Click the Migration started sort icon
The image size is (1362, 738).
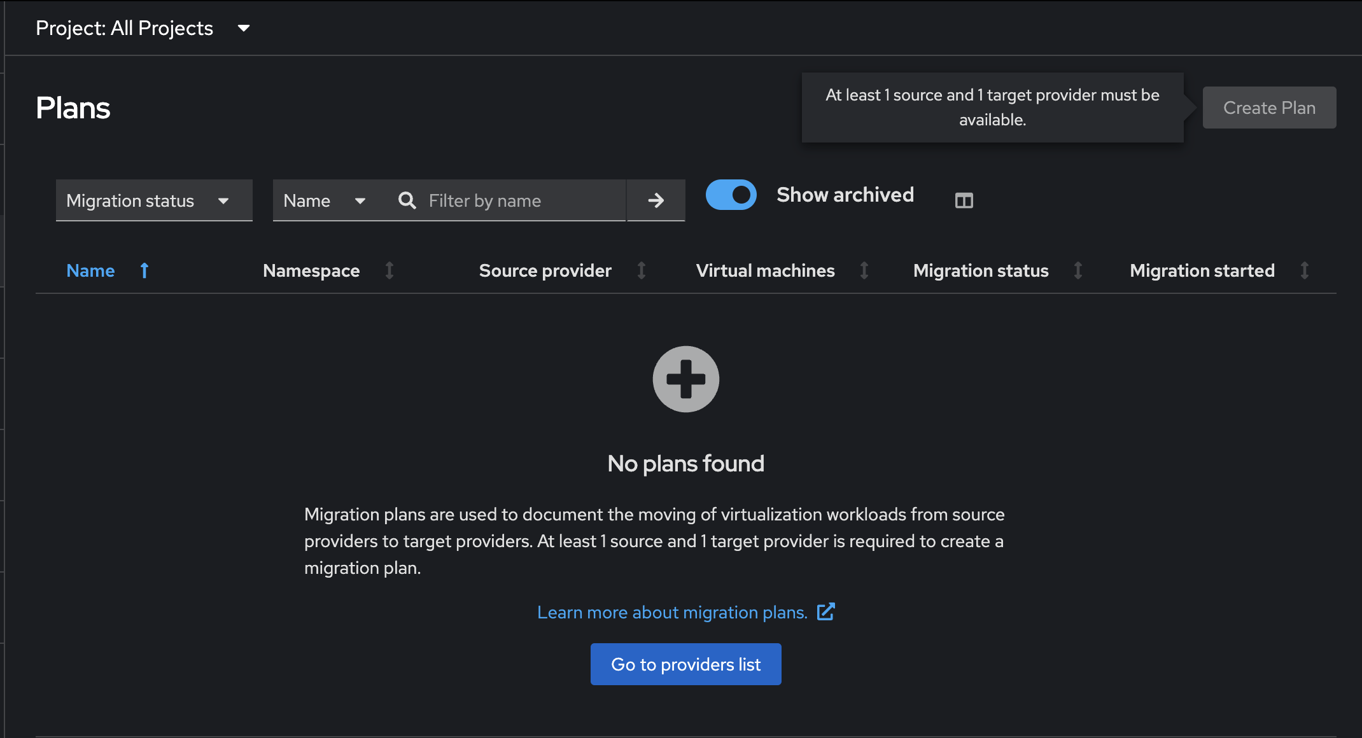click(1304, 270)
